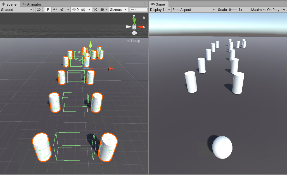This screenshot has height=175, width=287.
Task: Enable 2D mode in the Scene view
Action: (x=39, y=9)
